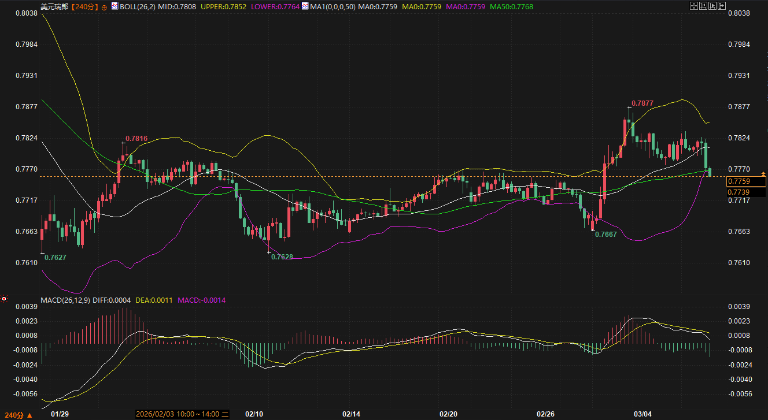Click the 2026/02/03 10:00~14:00 time tag
This screenshot has height=420, width=768.
[x=178, y=414]
